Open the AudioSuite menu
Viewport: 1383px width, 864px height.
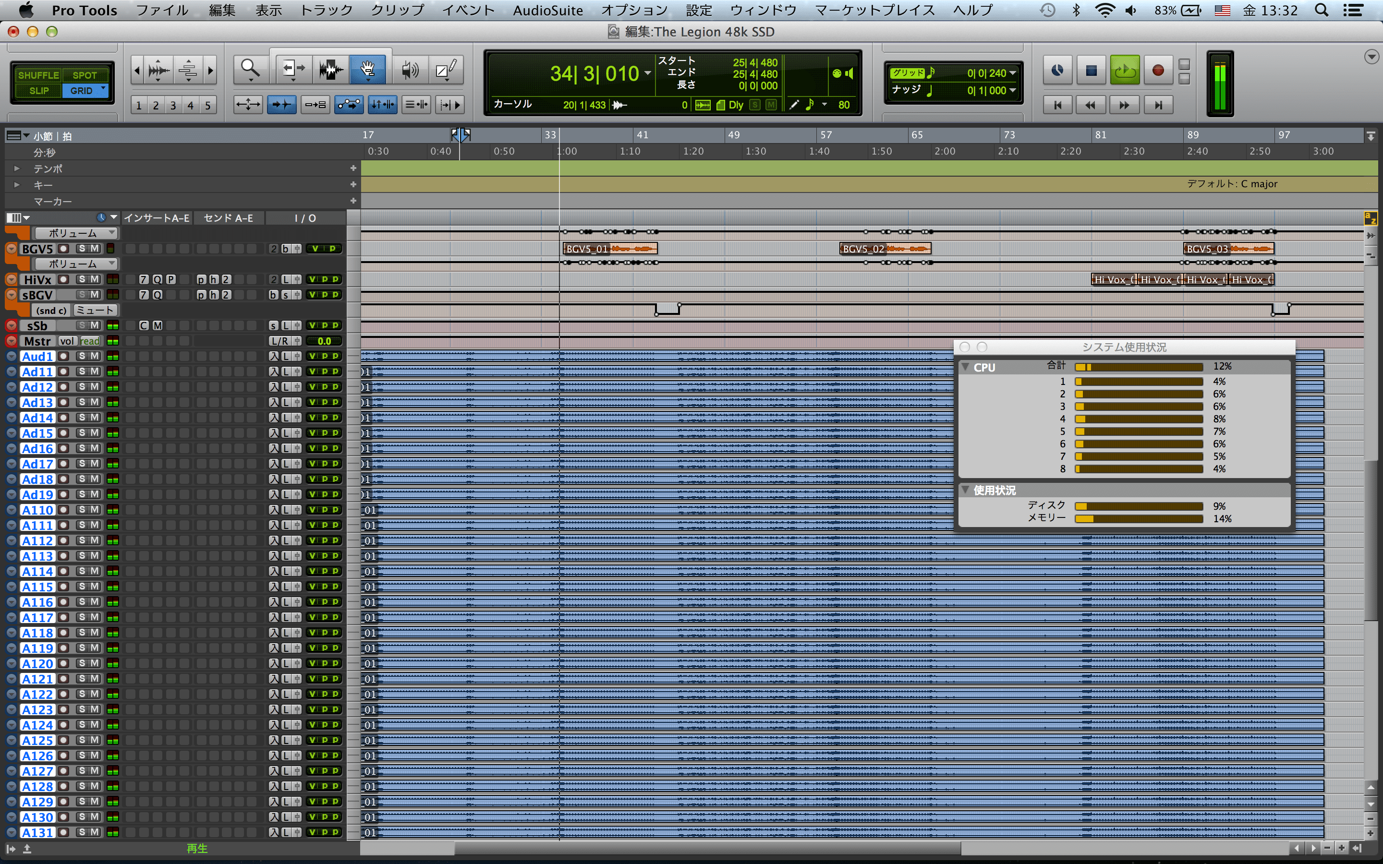[547, 10]
